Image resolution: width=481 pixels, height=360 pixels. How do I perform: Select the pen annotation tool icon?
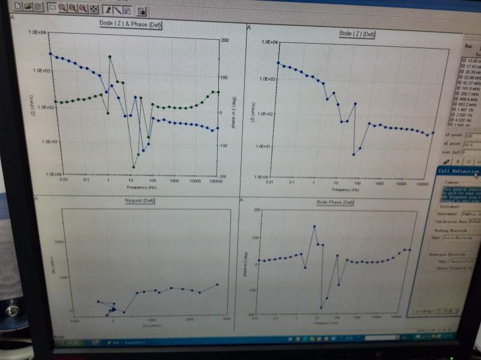(108, 10)
